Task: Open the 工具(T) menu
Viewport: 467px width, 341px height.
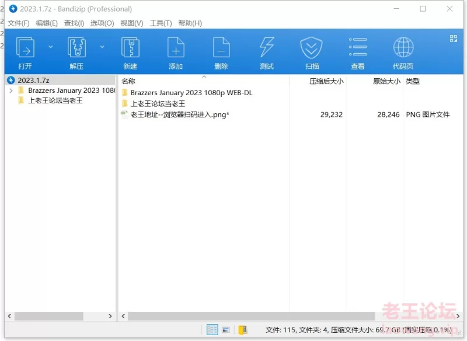Action: point(161,23)
